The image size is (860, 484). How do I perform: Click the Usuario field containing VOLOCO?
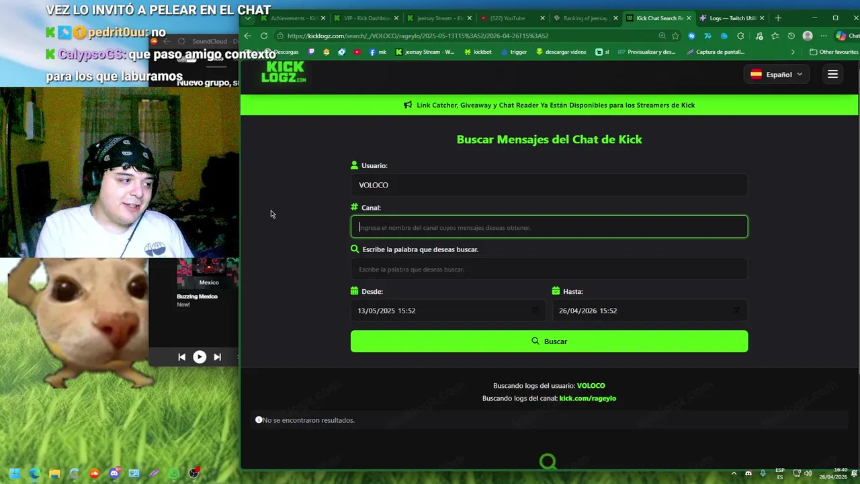(549, 185)
